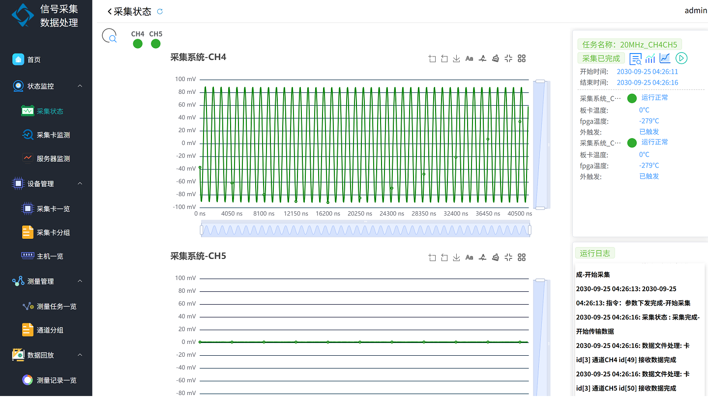The width and height of the screenshot is (708, 397).
Task: Click the zoom reset icon on the CH5 chart
Action: tap(444, 257)
